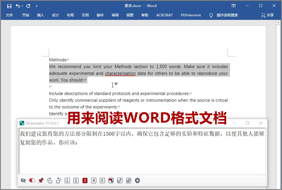The width and height of the screenshot is (282, 190).
Task: Click the overlapping squares copy icon in Xtranslator
Action: (129, 180)
